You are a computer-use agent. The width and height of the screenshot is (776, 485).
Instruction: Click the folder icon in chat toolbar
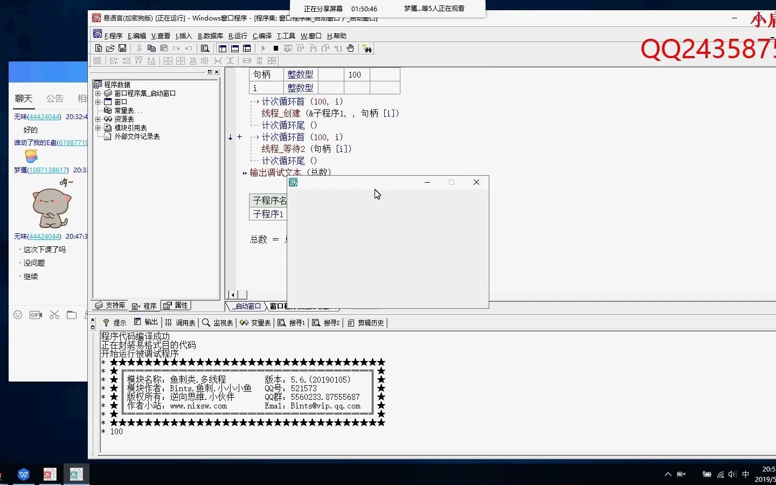coord(72,315)
